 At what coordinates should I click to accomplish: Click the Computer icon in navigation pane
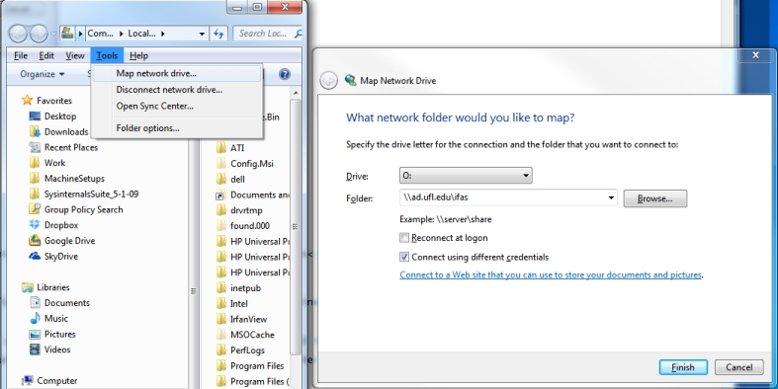click(28, 380)
